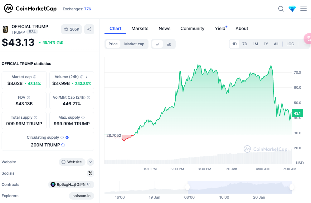
Task: Click the share icon button
Action: (x=89, y=29)
